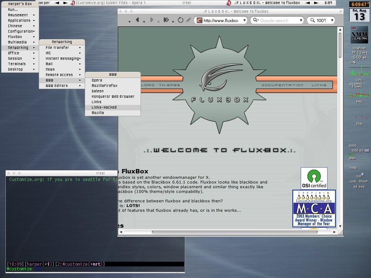Click in the Opera address field URL
This screenshot has width=371, height=278.
[x=221, y=21]
